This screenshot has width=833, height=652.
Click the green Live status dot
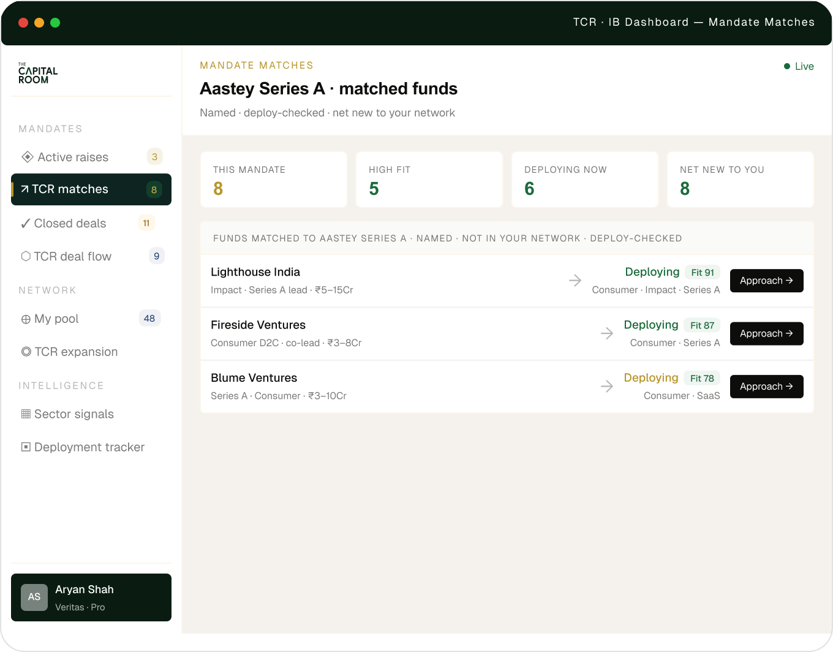787,66
